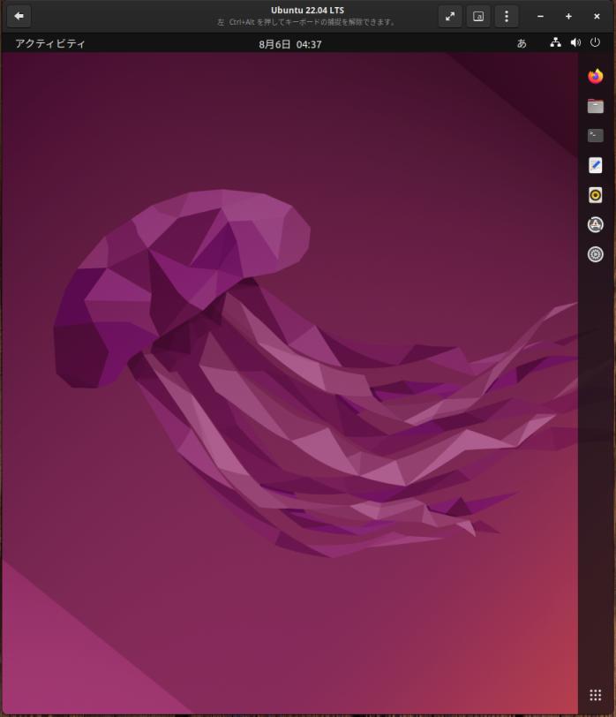
Task: Open Firefox from the dock
Action: (x=595, y=76)
